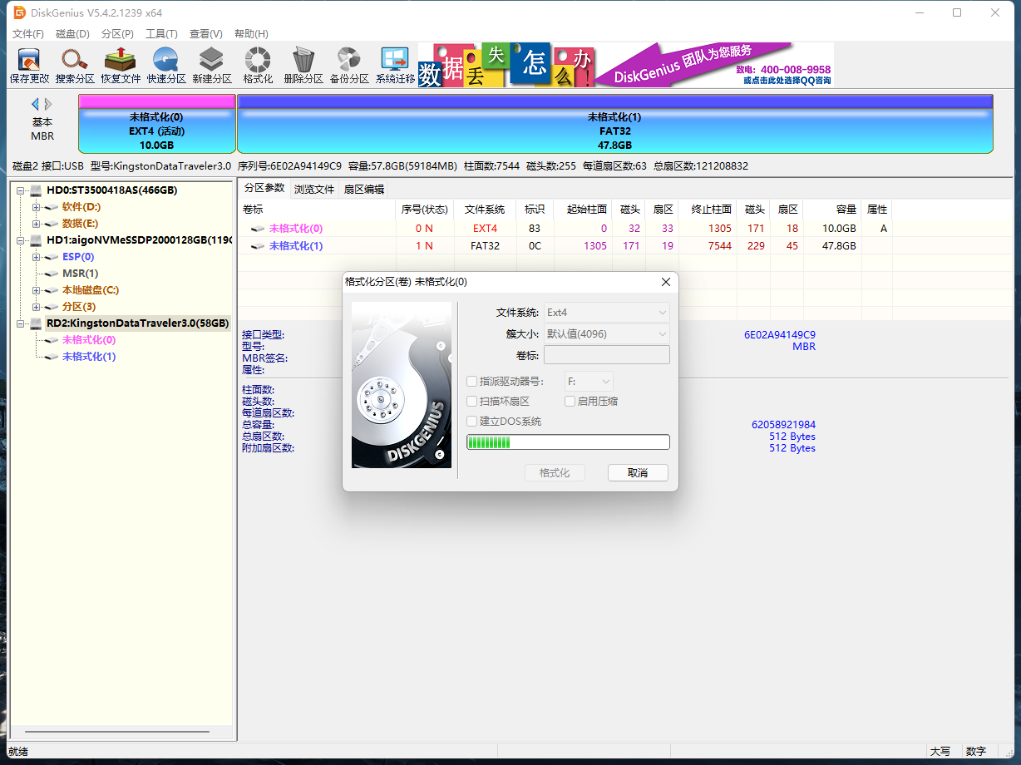
Task: Switch to the 浏览文件 tab
Action: point(314,189)
